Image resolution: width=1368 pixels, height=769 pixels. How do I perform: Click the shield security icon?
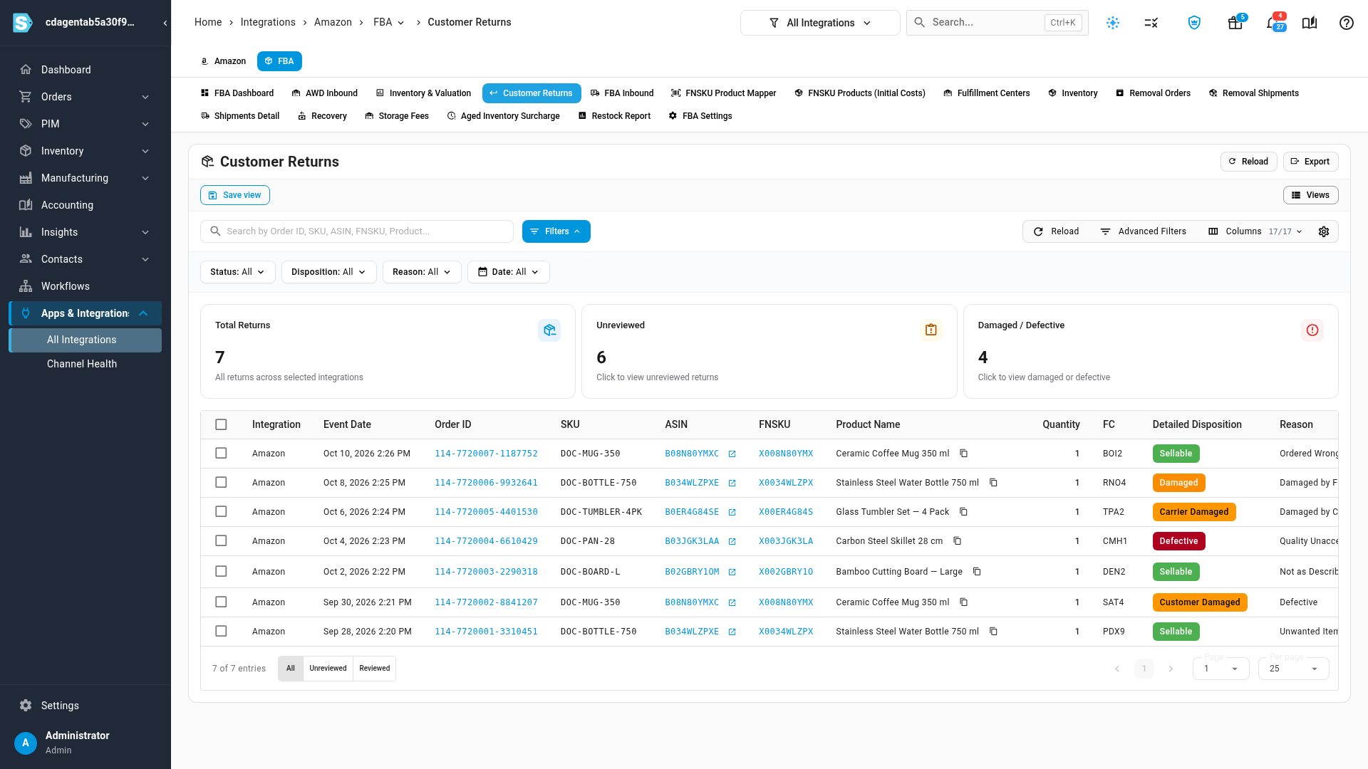point(1194,23)
